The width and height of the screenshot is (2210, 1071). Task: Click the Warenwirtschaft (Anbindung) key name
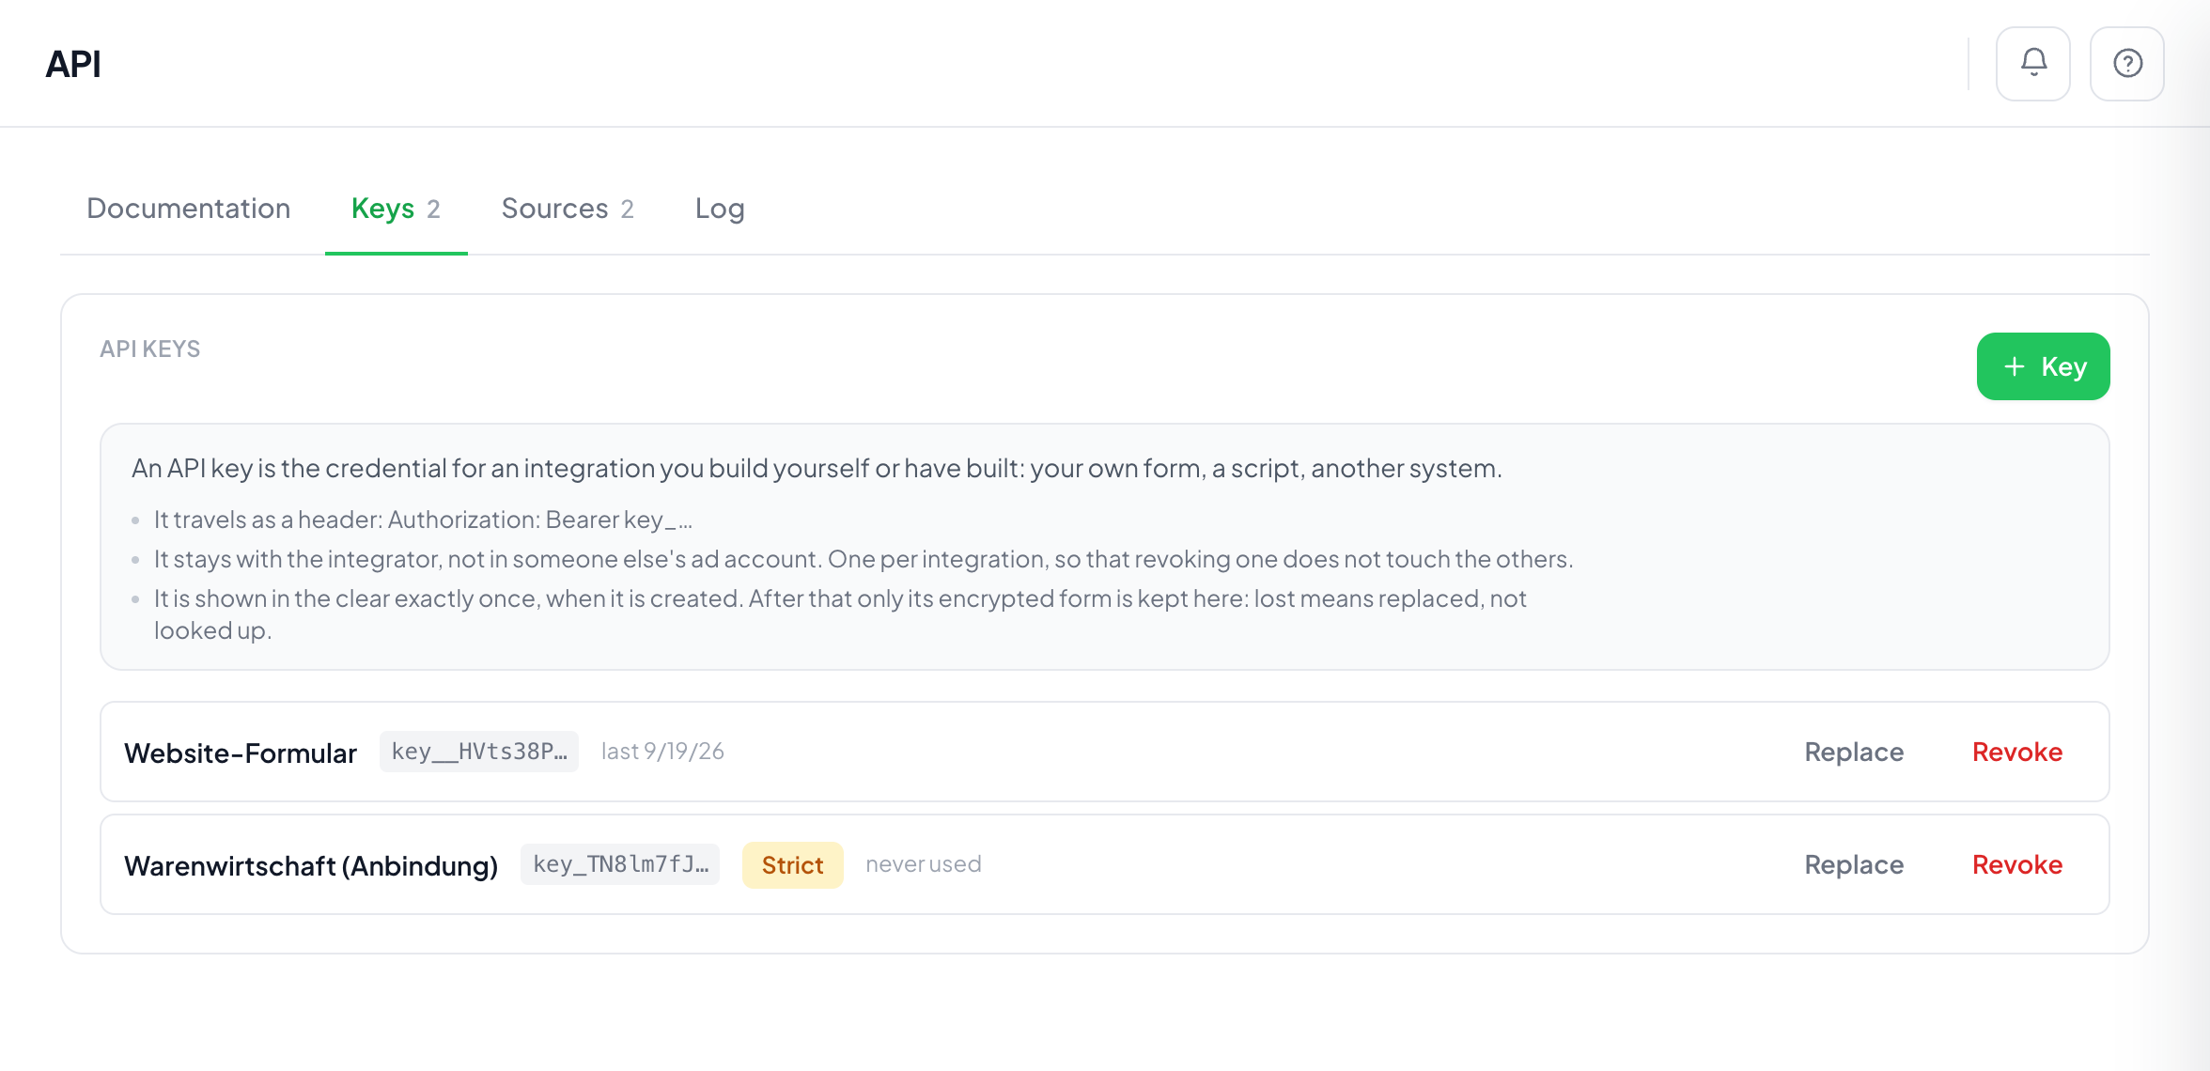[x=311, y=865]
